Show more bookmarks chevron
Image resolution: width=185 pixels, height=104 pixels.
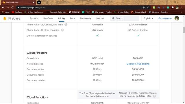coord(182,12)
